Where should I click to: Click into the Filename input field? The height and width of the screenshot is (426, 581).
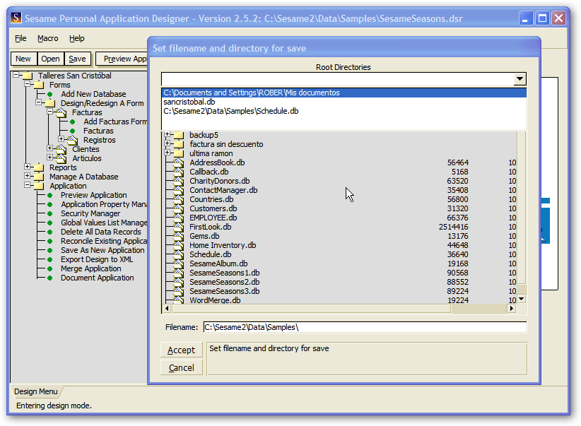click(365, 327)
